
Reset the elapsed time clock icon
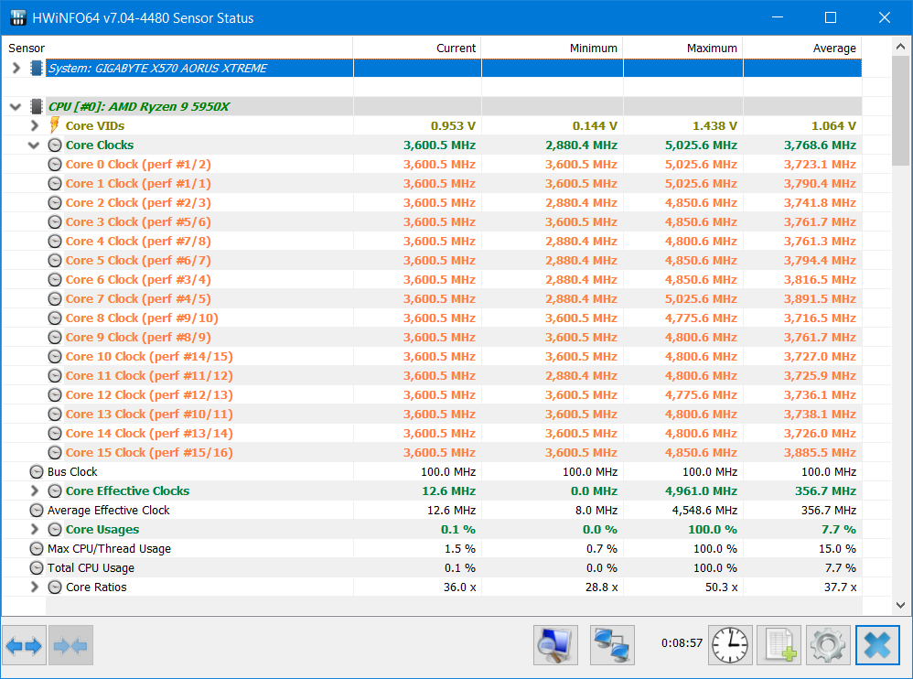tap(730, 645)
